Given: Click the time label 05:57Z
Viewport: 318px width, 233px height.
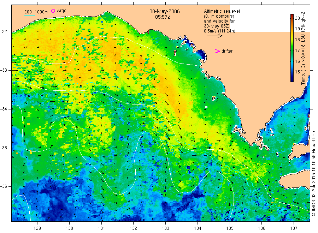Looking at the screenshot, I should point(163,17).
